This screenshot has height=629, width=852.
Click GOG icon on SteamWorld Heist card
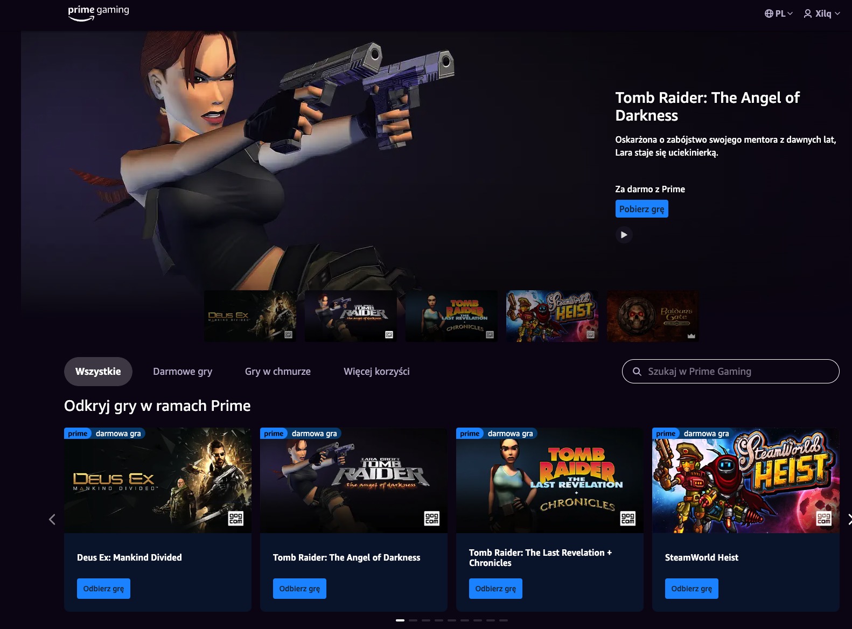pyautogui.click(x=824, y=519)
